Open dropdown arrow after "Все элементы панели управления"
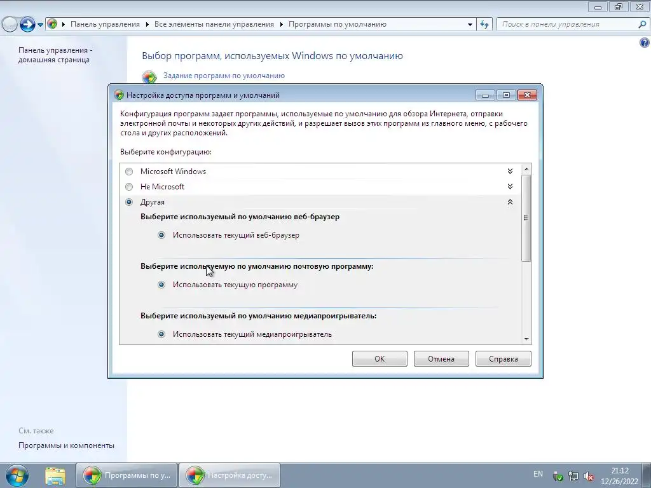This screenshot has width=651, height=488. coord(281,25)
